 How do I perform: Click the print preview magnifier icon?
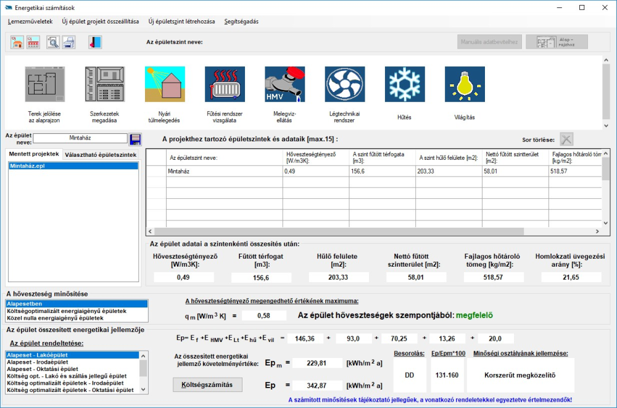tap(54, 42)
